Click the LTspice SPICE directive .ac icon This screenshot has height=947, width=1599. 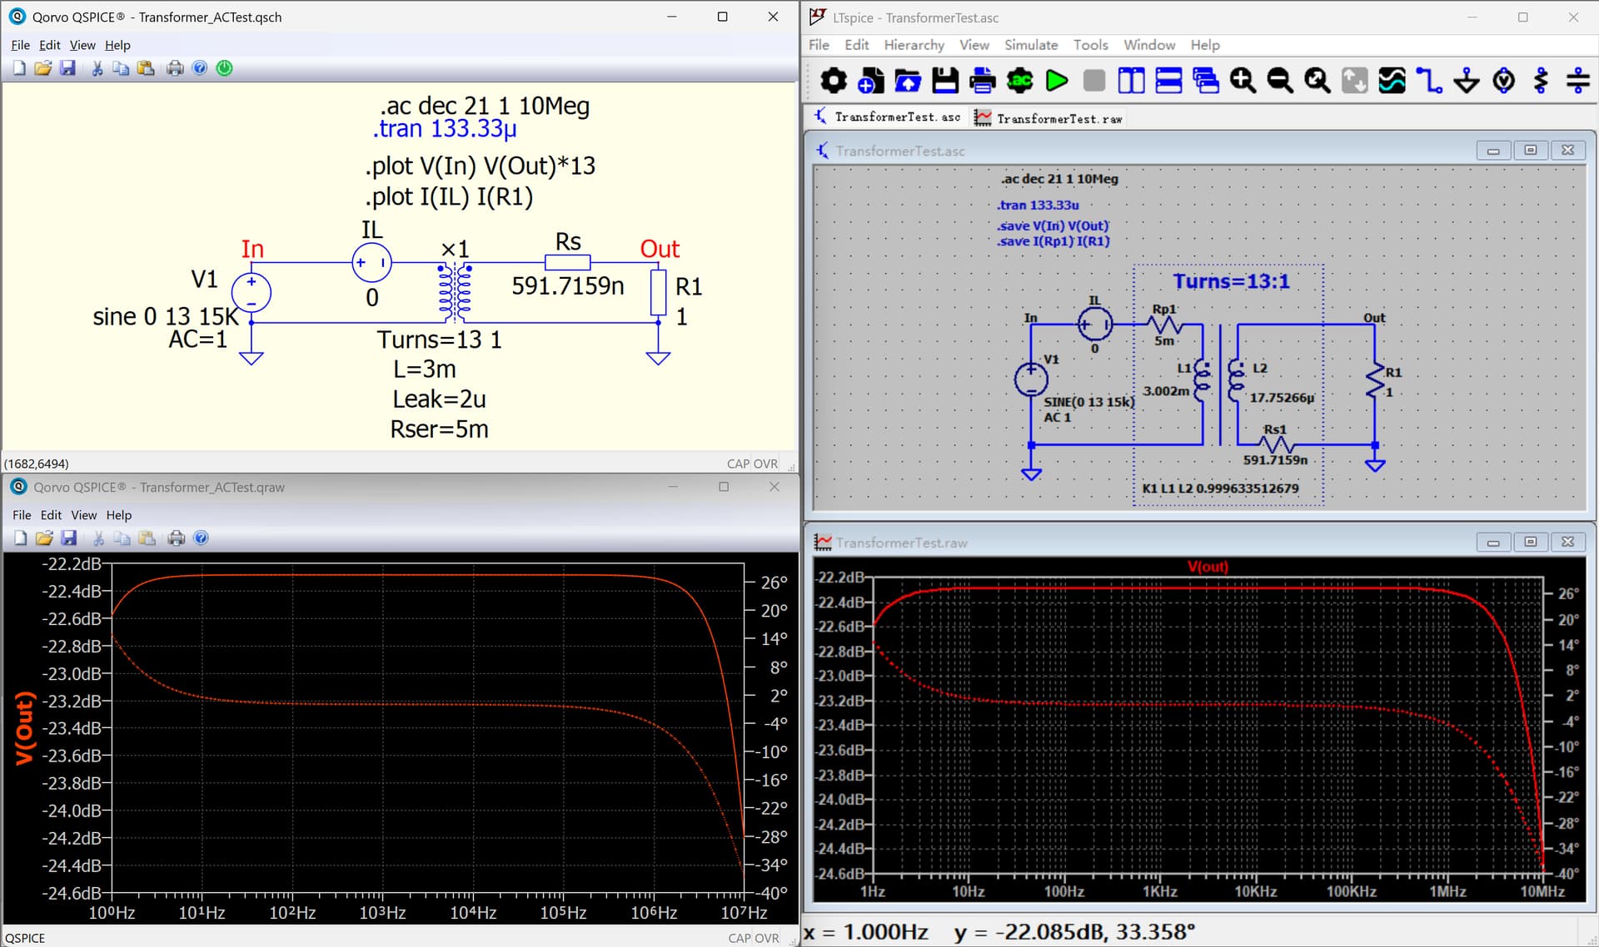click(1019, 81)
